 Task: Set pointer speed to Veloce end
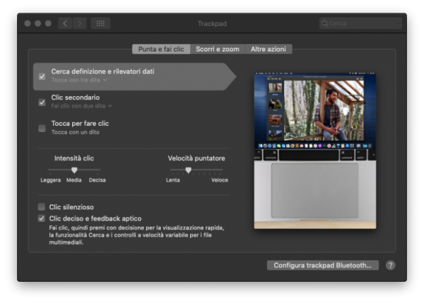220,180
